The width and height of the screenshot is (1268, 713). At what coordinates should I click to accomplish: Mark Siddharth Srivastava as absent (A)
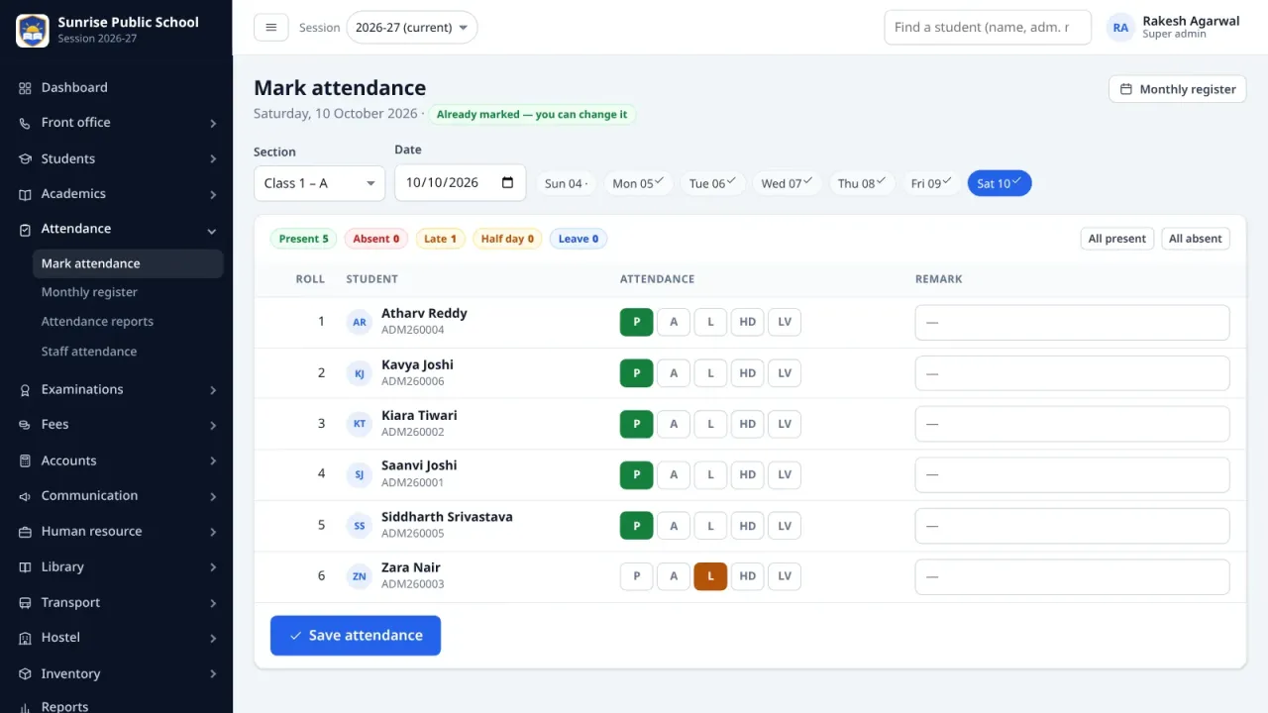pyautogui.click(x=674, y=526)
